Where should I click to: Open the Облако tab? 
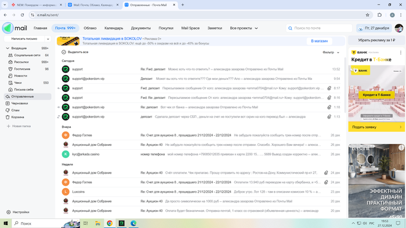(90, 28)
